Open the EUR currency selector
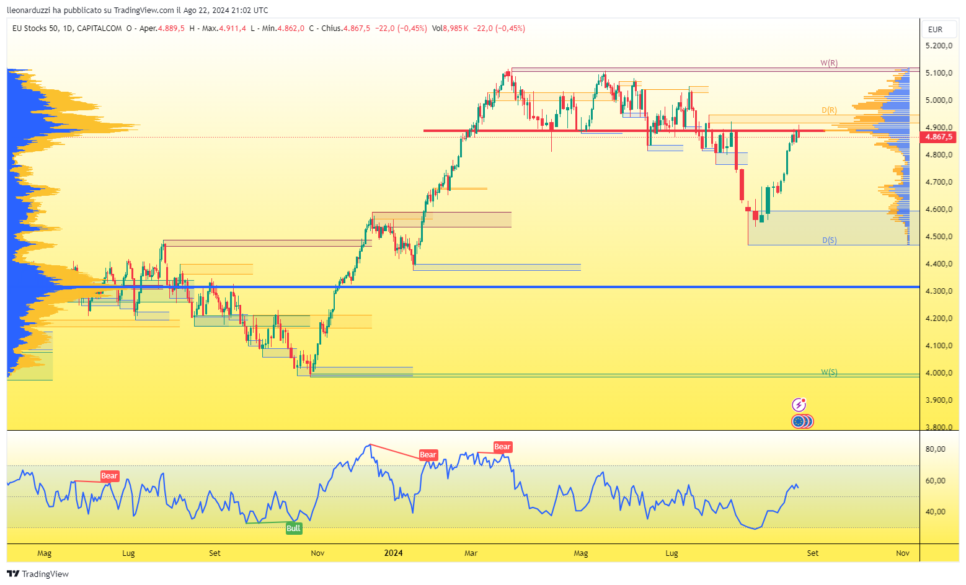This screenshot has height=585, width=966. (x=939, y=29)
